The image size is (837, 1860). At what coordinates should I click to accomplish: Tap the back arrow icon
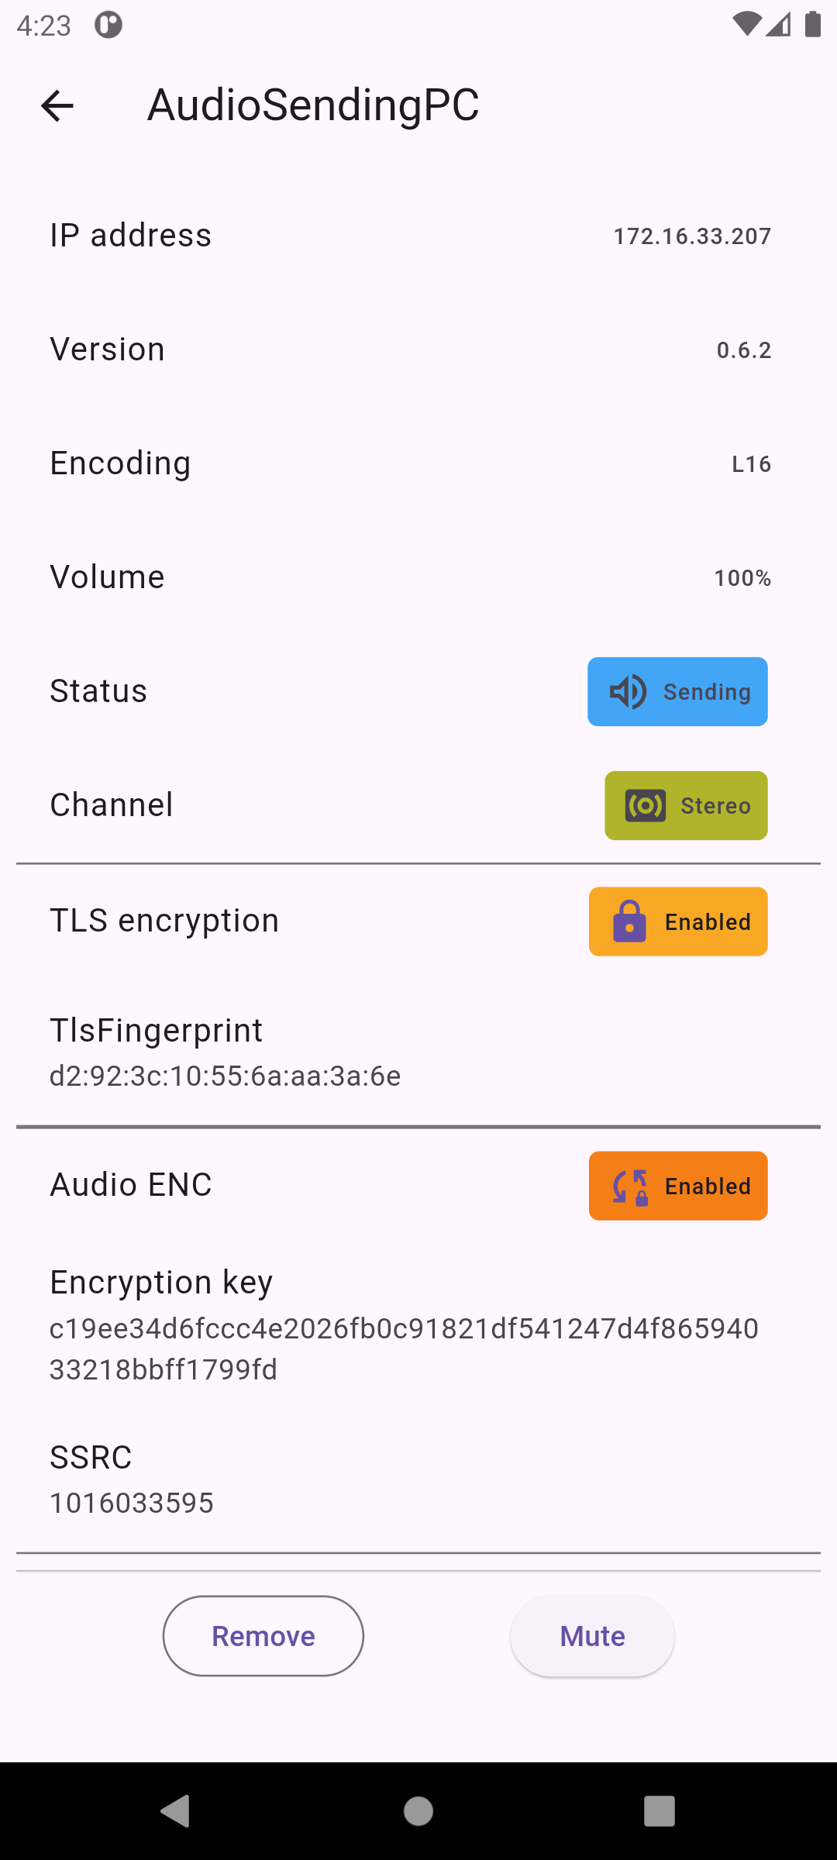(x=57, y=105)
